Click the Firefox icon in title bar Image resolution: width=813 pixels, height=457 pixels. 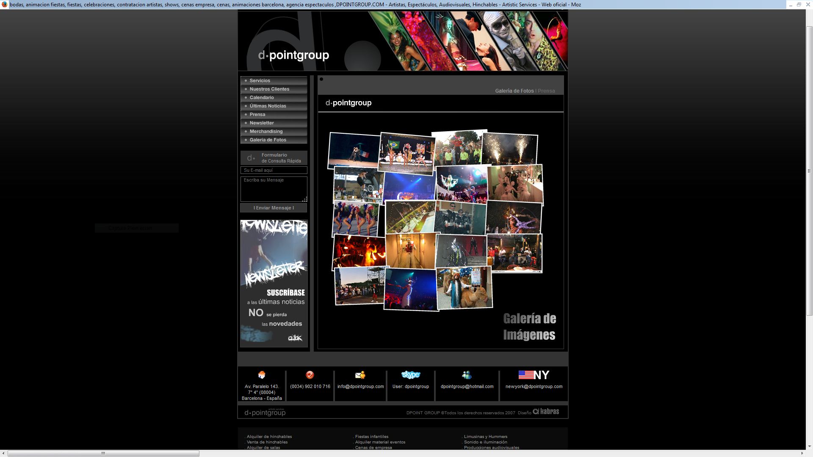coord(4,4)
